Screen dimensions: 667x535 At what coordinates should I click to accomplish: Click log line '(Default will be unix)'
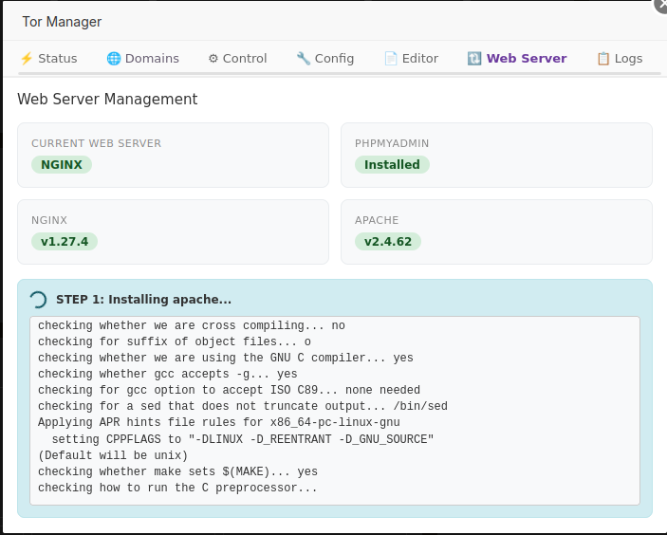coord(113,455)
